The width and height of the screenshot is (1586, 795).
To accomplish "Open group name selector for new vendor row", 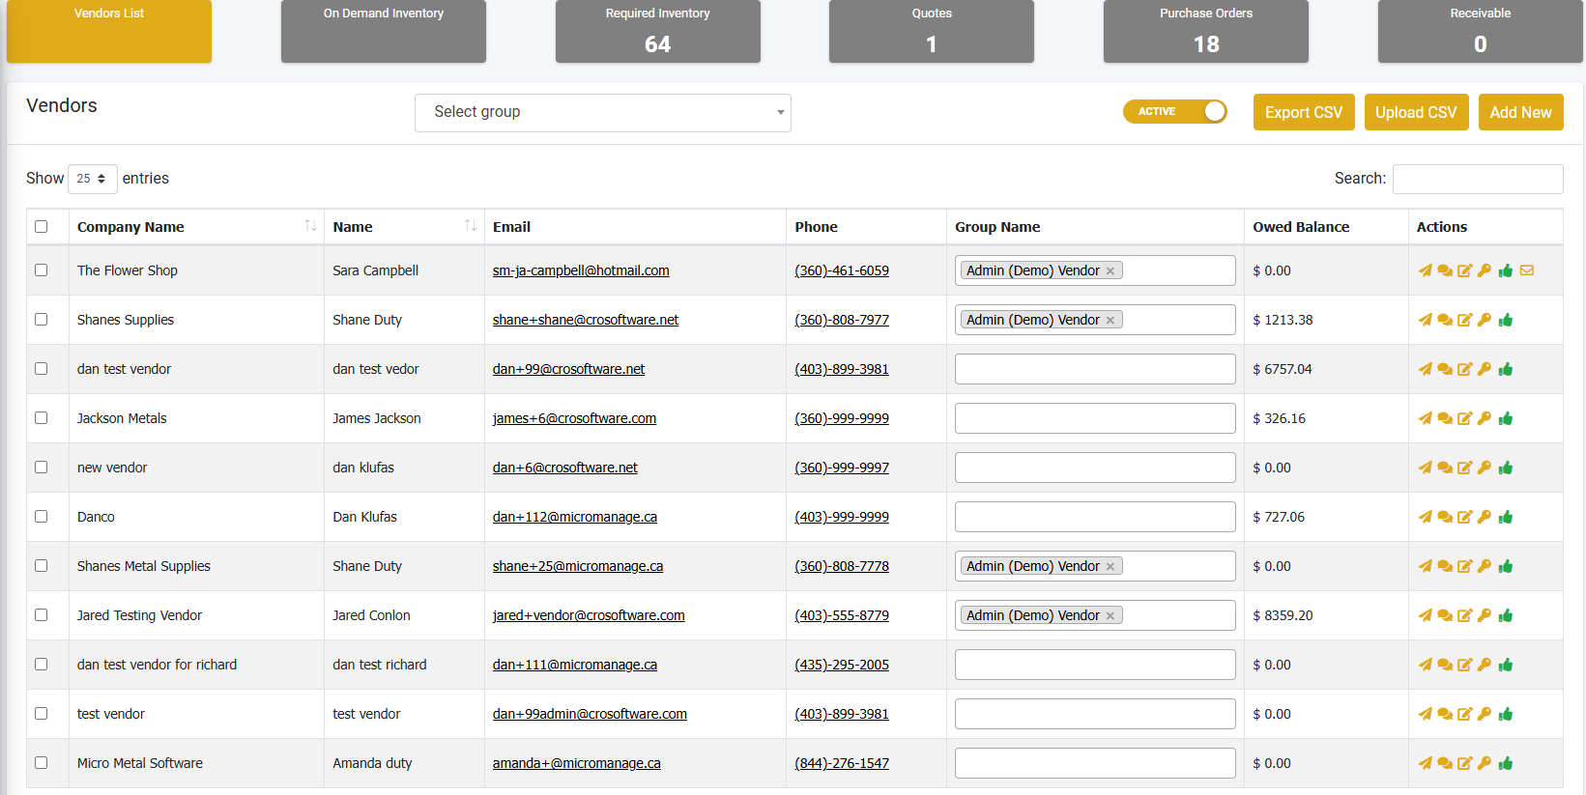I will 1094,468.
